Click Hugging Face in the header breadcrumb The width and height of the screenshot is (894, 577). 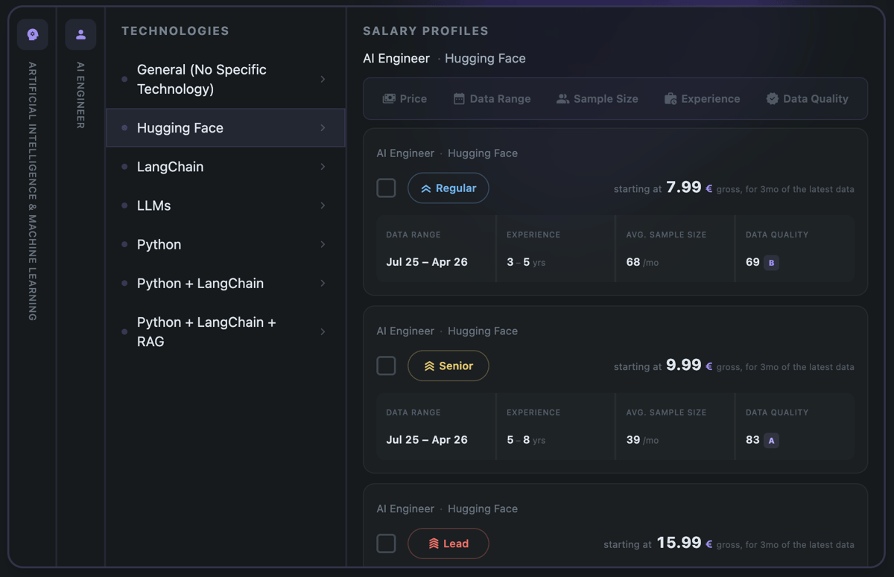pos(485,58)
